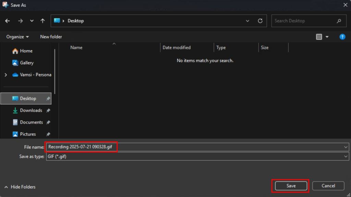351x197 pixels.
Task: Go forward with the right arrow
Action: (20, 21)
